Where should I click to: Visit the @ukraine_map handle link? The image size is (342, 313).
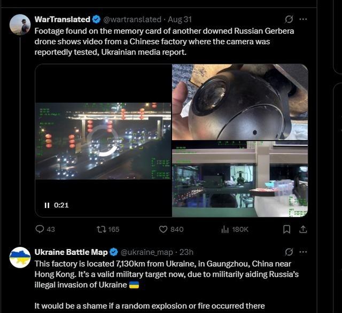(147, 252)
